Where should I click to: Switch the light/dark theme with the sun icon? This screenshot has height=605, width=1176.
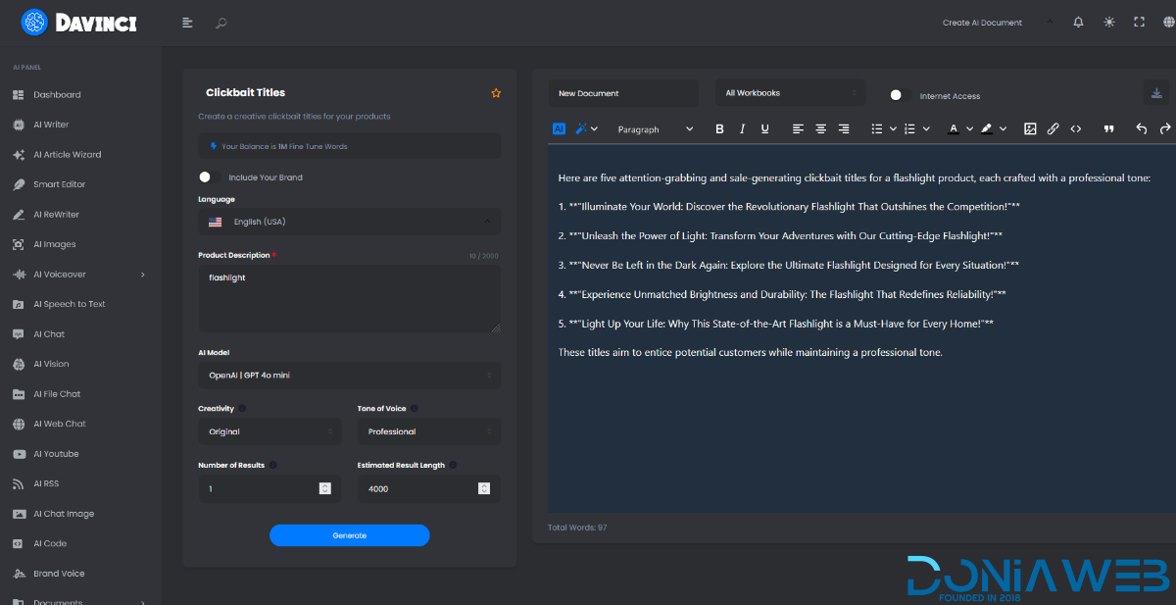tap(1108, 23)
